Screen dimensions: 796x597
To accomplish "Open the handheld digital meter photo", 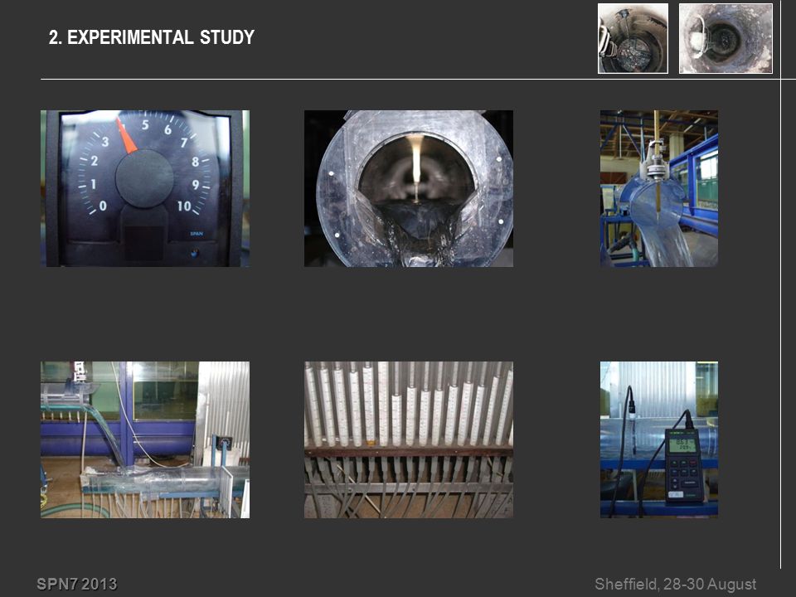I will click(x=659, y=439).
